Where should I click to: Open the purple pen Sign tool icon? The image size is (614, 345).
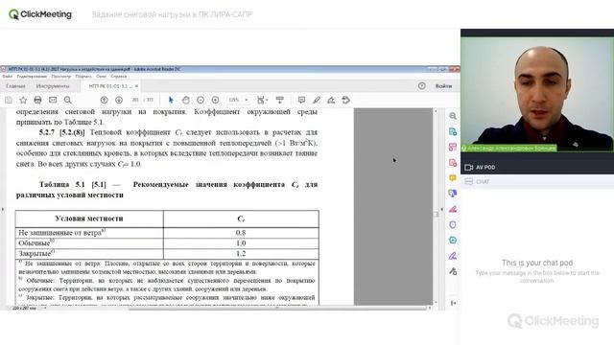[x=453, y=256]
